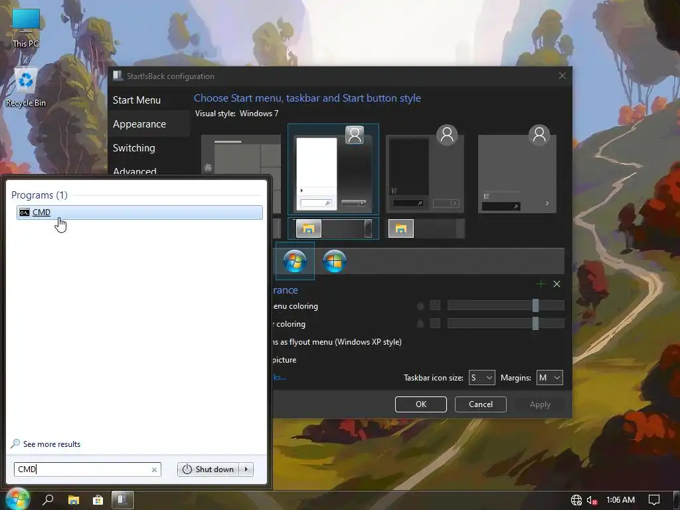680x510 pixels.
Task: Click the power icon on Shut down
Action: pyautogui.click(x=187, y=469)
